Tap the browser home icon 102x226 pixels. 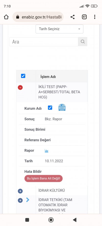(6, 17)
